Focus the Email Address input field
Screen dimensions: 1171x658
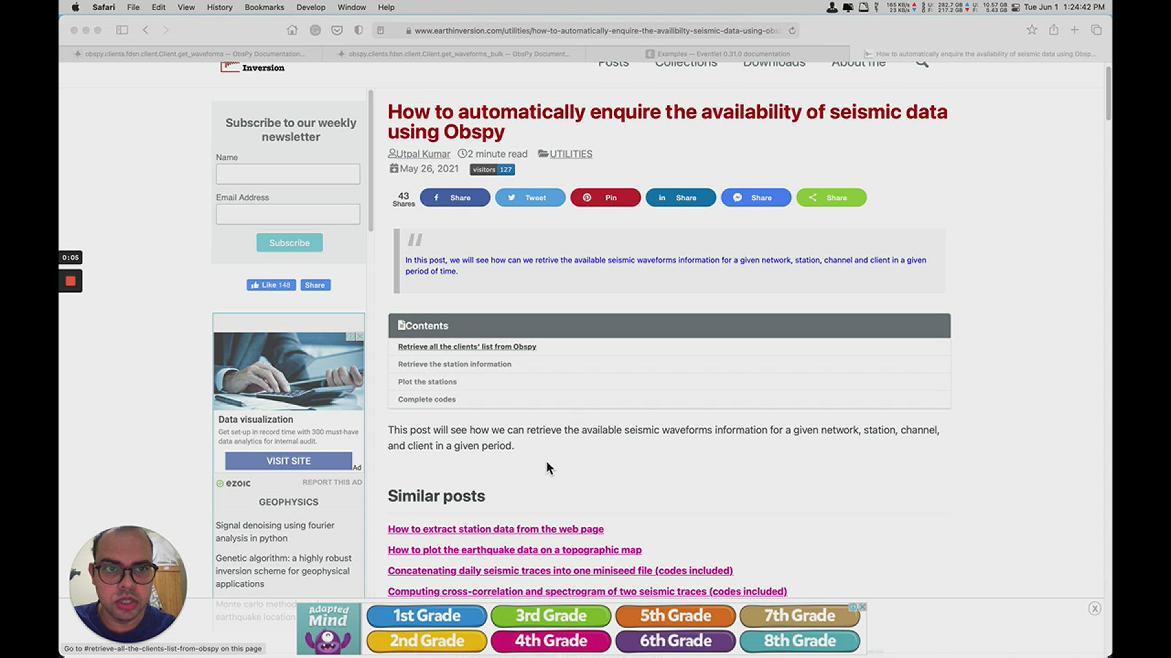tap(288, 214)
